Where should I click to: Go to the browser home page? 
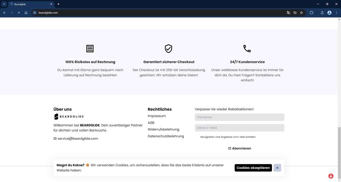click(x=26, y=13)
